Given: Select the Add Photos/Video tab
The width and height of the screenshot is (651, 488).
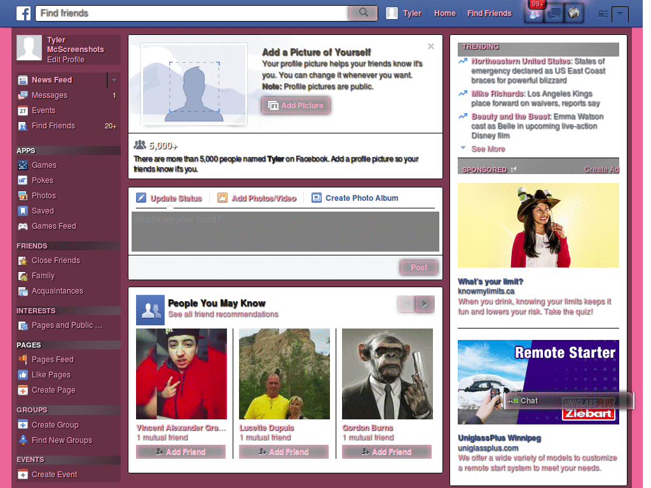Looking at the screenshot, I should pos(257,198).
